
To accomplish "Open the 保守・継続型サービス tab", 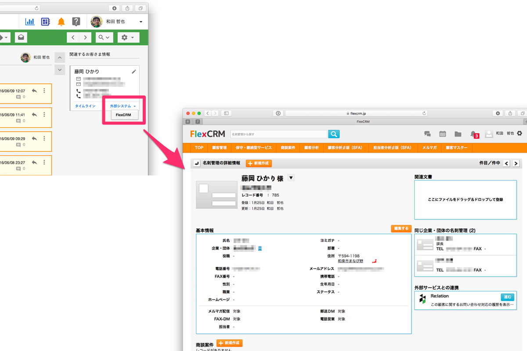I will pos(254,148).
